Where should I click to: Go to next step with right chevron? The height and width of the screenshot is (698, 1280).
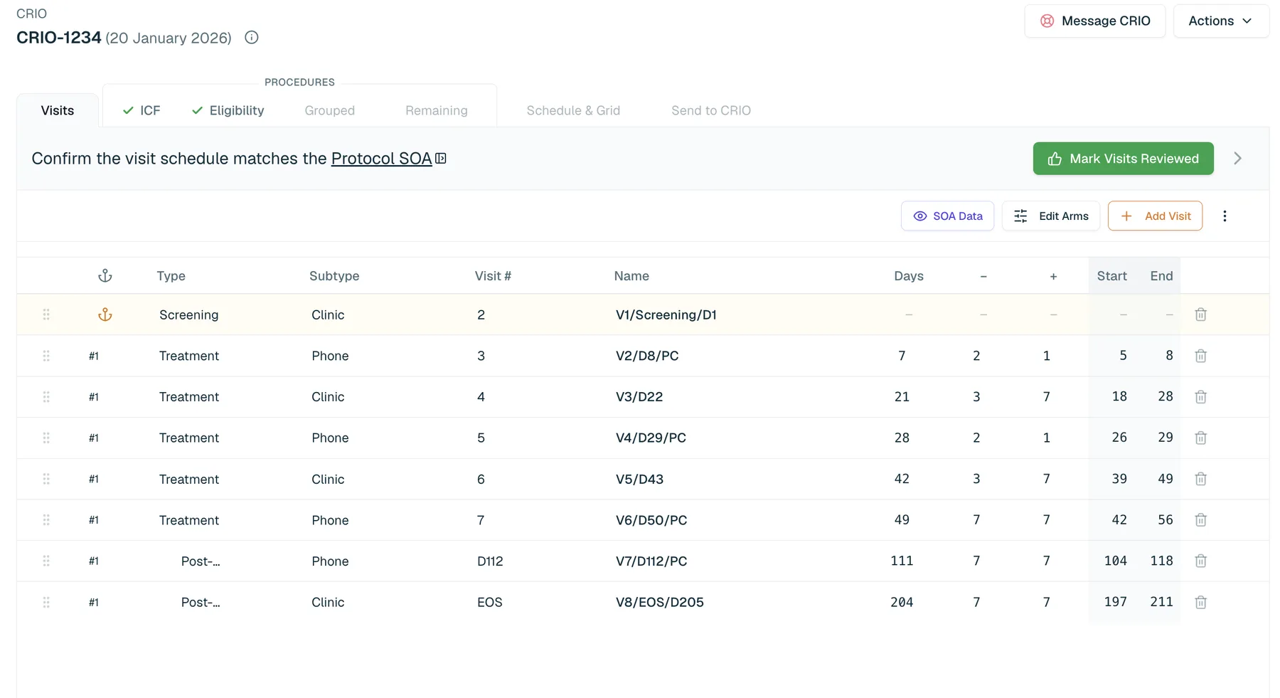pyautogui.click(x=1237, y=159)
